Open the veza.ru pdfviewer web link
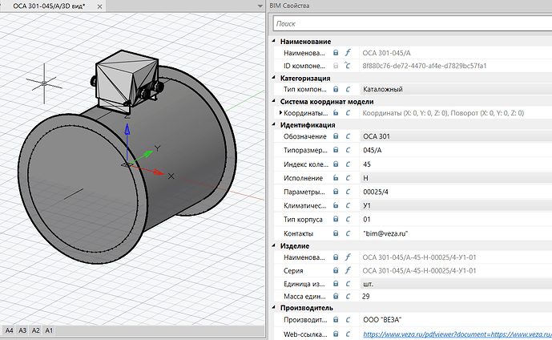This screenshot has height=340, width=552. (x=457, y=334)
